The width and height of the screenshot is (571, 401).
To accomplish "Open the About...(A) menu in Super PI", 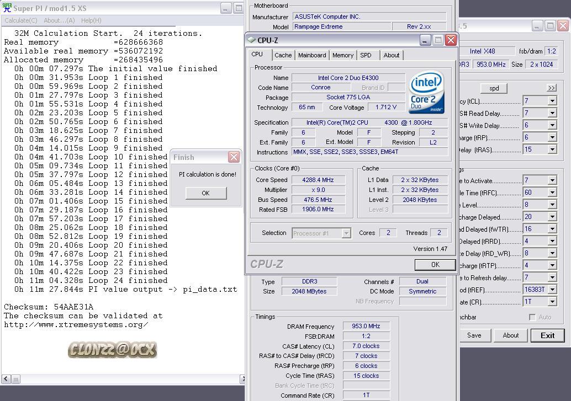I will (x=59, y=20).
